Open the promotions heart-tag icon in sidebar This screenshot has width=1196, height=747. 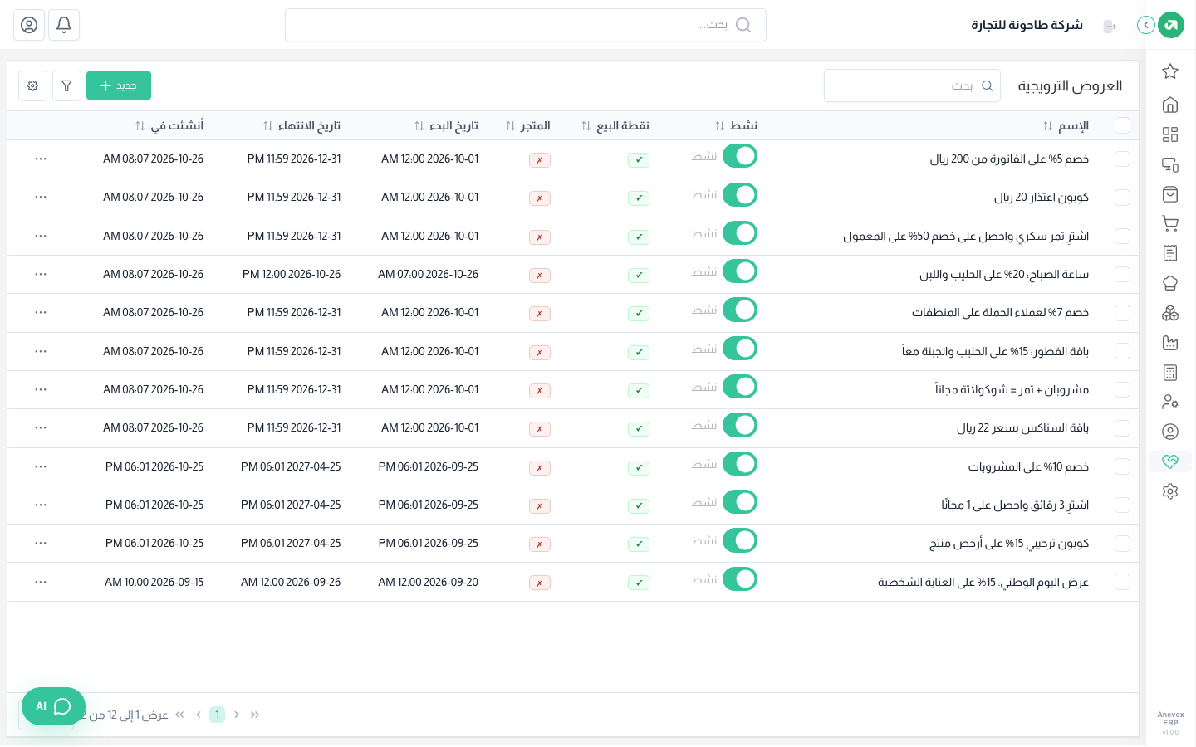pos(1170,461)
